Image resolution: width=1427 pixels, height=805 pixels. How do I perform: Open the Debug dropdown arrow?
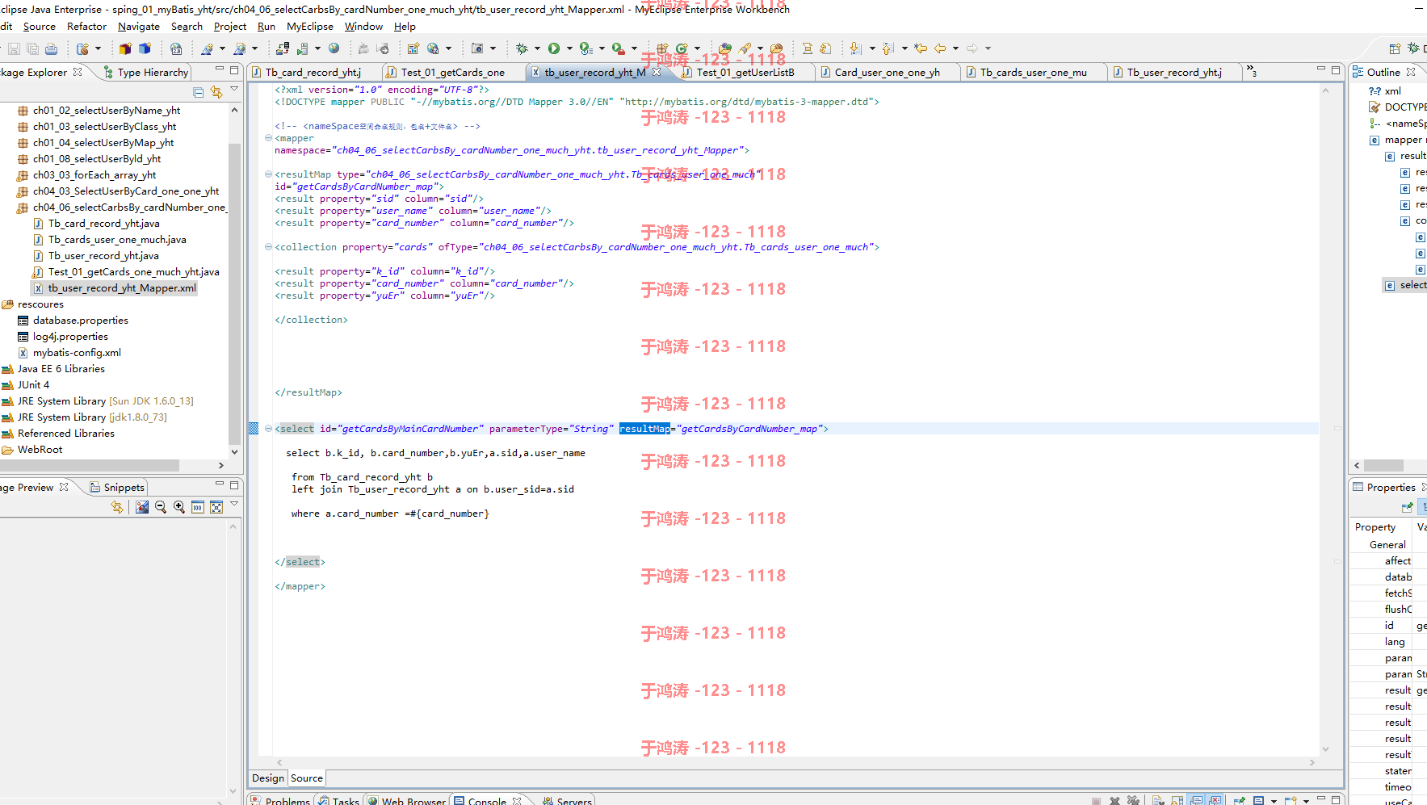(x=537, y=49)
